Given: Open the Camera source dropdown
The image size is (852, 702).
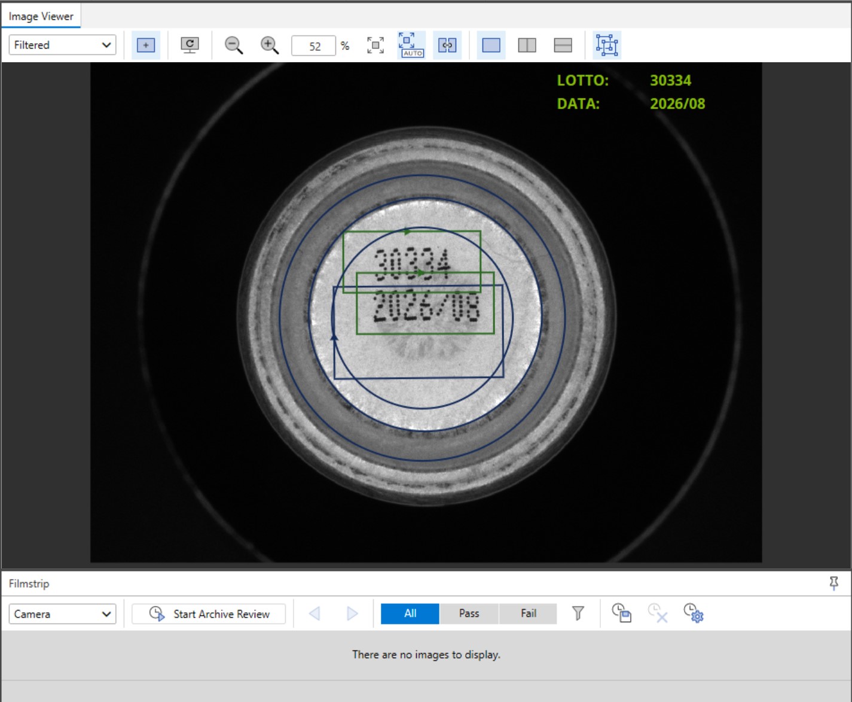Looking at the screenshot, I should tap(62, 614).
